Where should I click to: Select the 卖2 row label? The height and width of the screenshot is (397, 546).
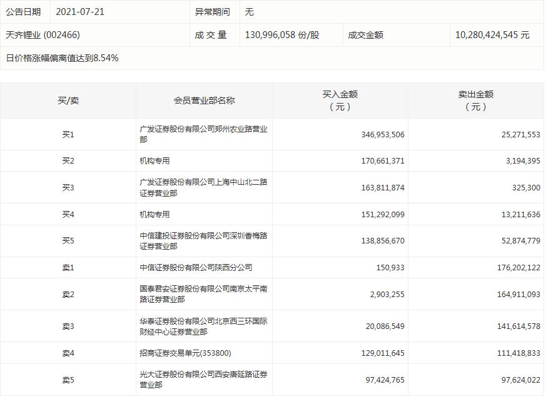[68, 295]
